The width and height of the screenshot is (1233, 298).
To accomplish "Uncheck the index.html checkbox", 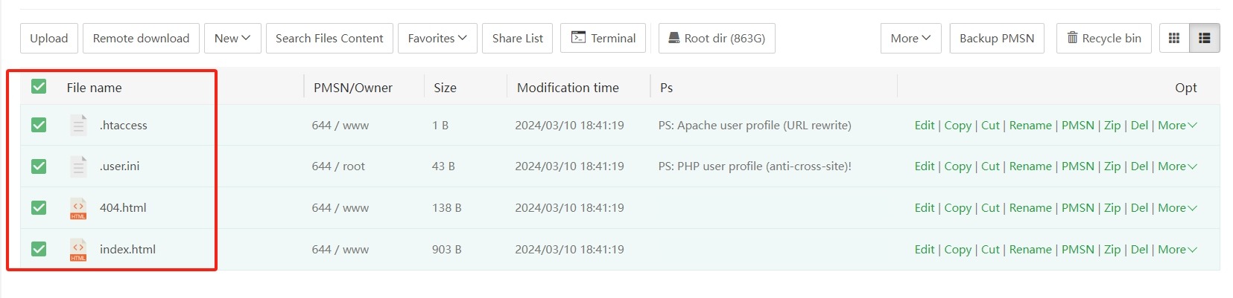I will click(39, 249).
